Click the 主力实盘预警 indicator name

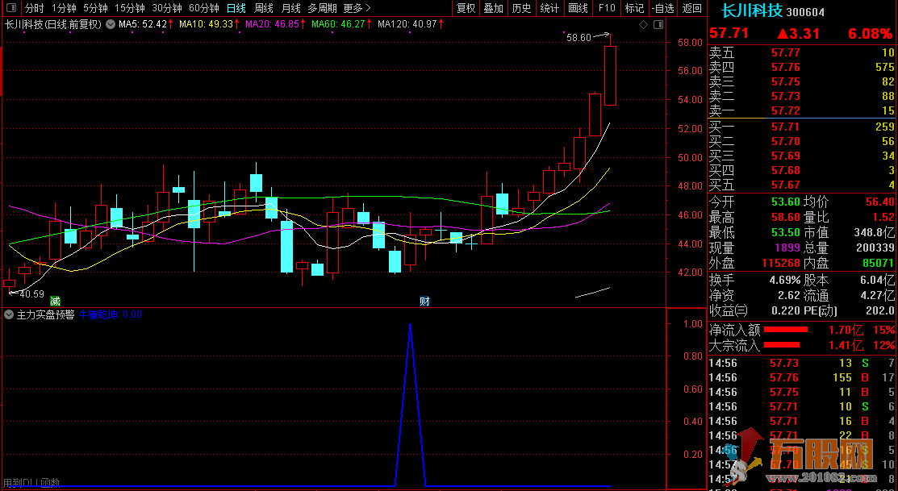coord(45,314)
